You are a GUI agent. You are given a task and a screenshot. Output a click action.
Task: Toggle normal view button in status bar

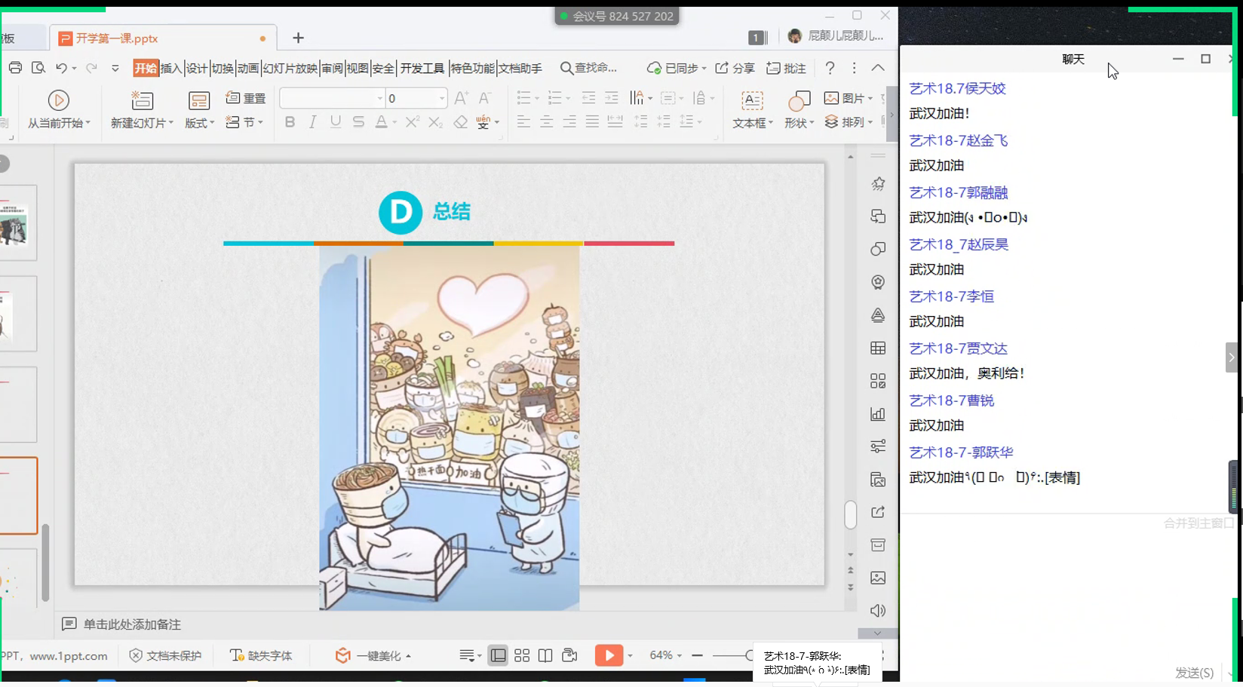tap(498, 655)
